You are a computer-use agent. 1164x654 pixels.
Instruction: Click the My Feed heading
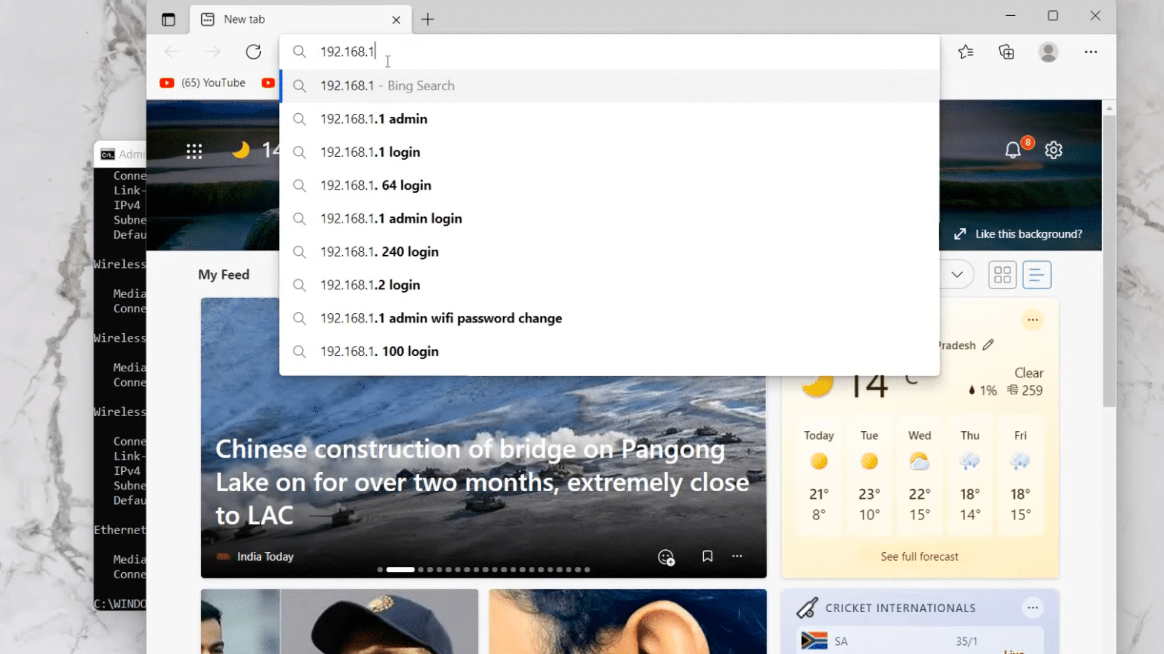(x=224, y=275)
